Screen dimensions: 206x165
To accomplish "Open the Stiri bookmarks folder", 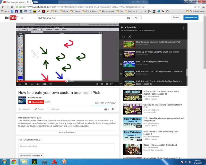I will (x=55, y=11).
